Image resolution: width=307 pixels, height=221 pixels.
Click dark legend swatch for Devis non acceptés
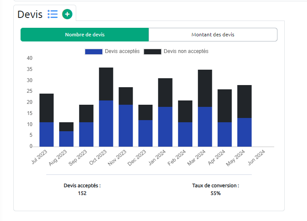(152, 51)
